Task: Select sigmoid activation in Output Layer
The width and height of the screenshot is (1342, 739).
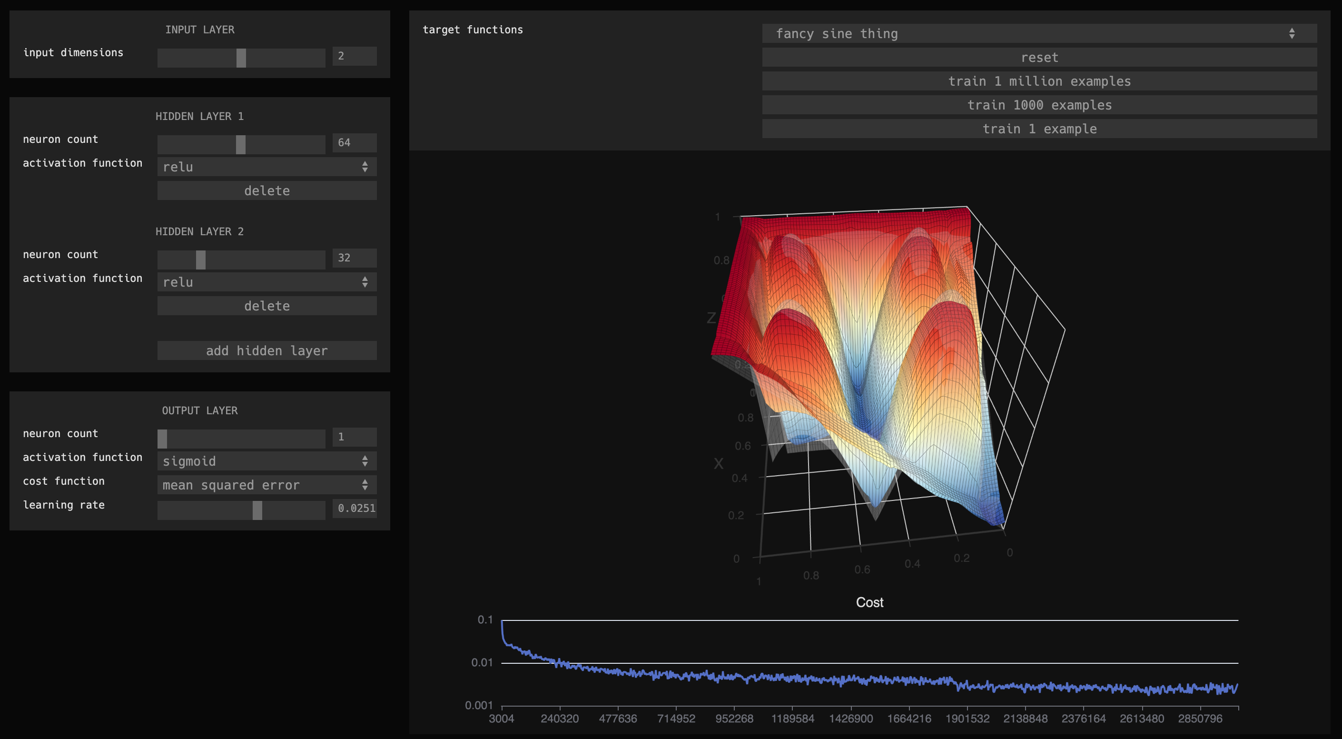Action: pos(265,460)
